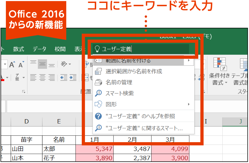Click the blue help question mark icon
This screenshot has width=249, height=163.
[98, 116]
